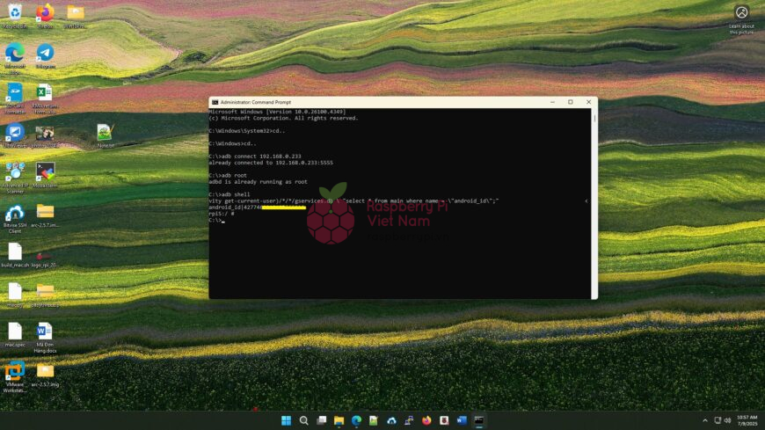Open the Recycle Bin desktop icon
765x430 pixels.
click(x=15, y=12)
